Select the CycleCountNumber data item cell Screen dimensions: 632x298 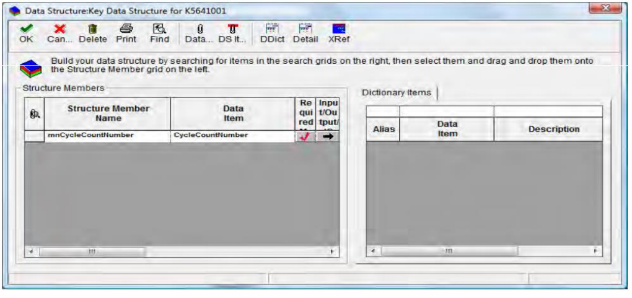tap(232, 136)
